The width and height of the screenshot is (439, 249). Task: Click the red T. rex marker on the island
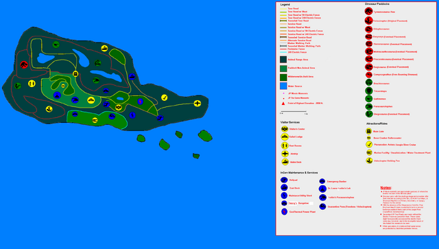click(24, 65)
